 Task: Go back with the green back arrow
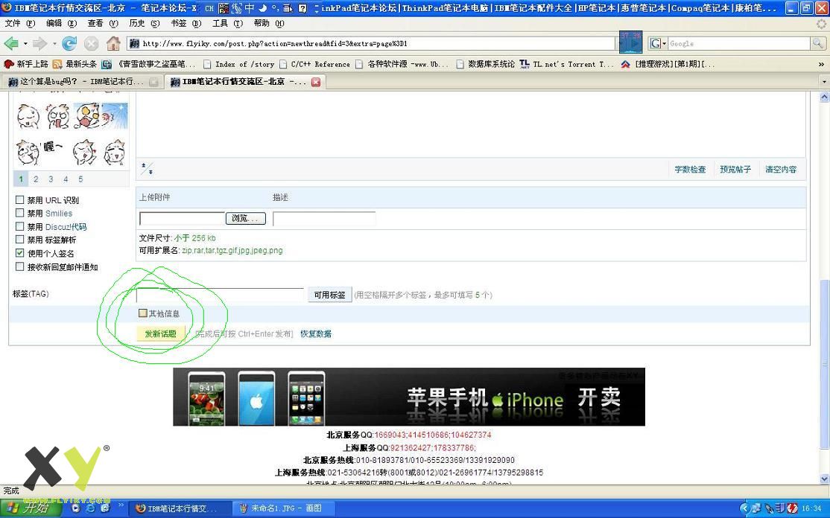click(x=10, y=43)
